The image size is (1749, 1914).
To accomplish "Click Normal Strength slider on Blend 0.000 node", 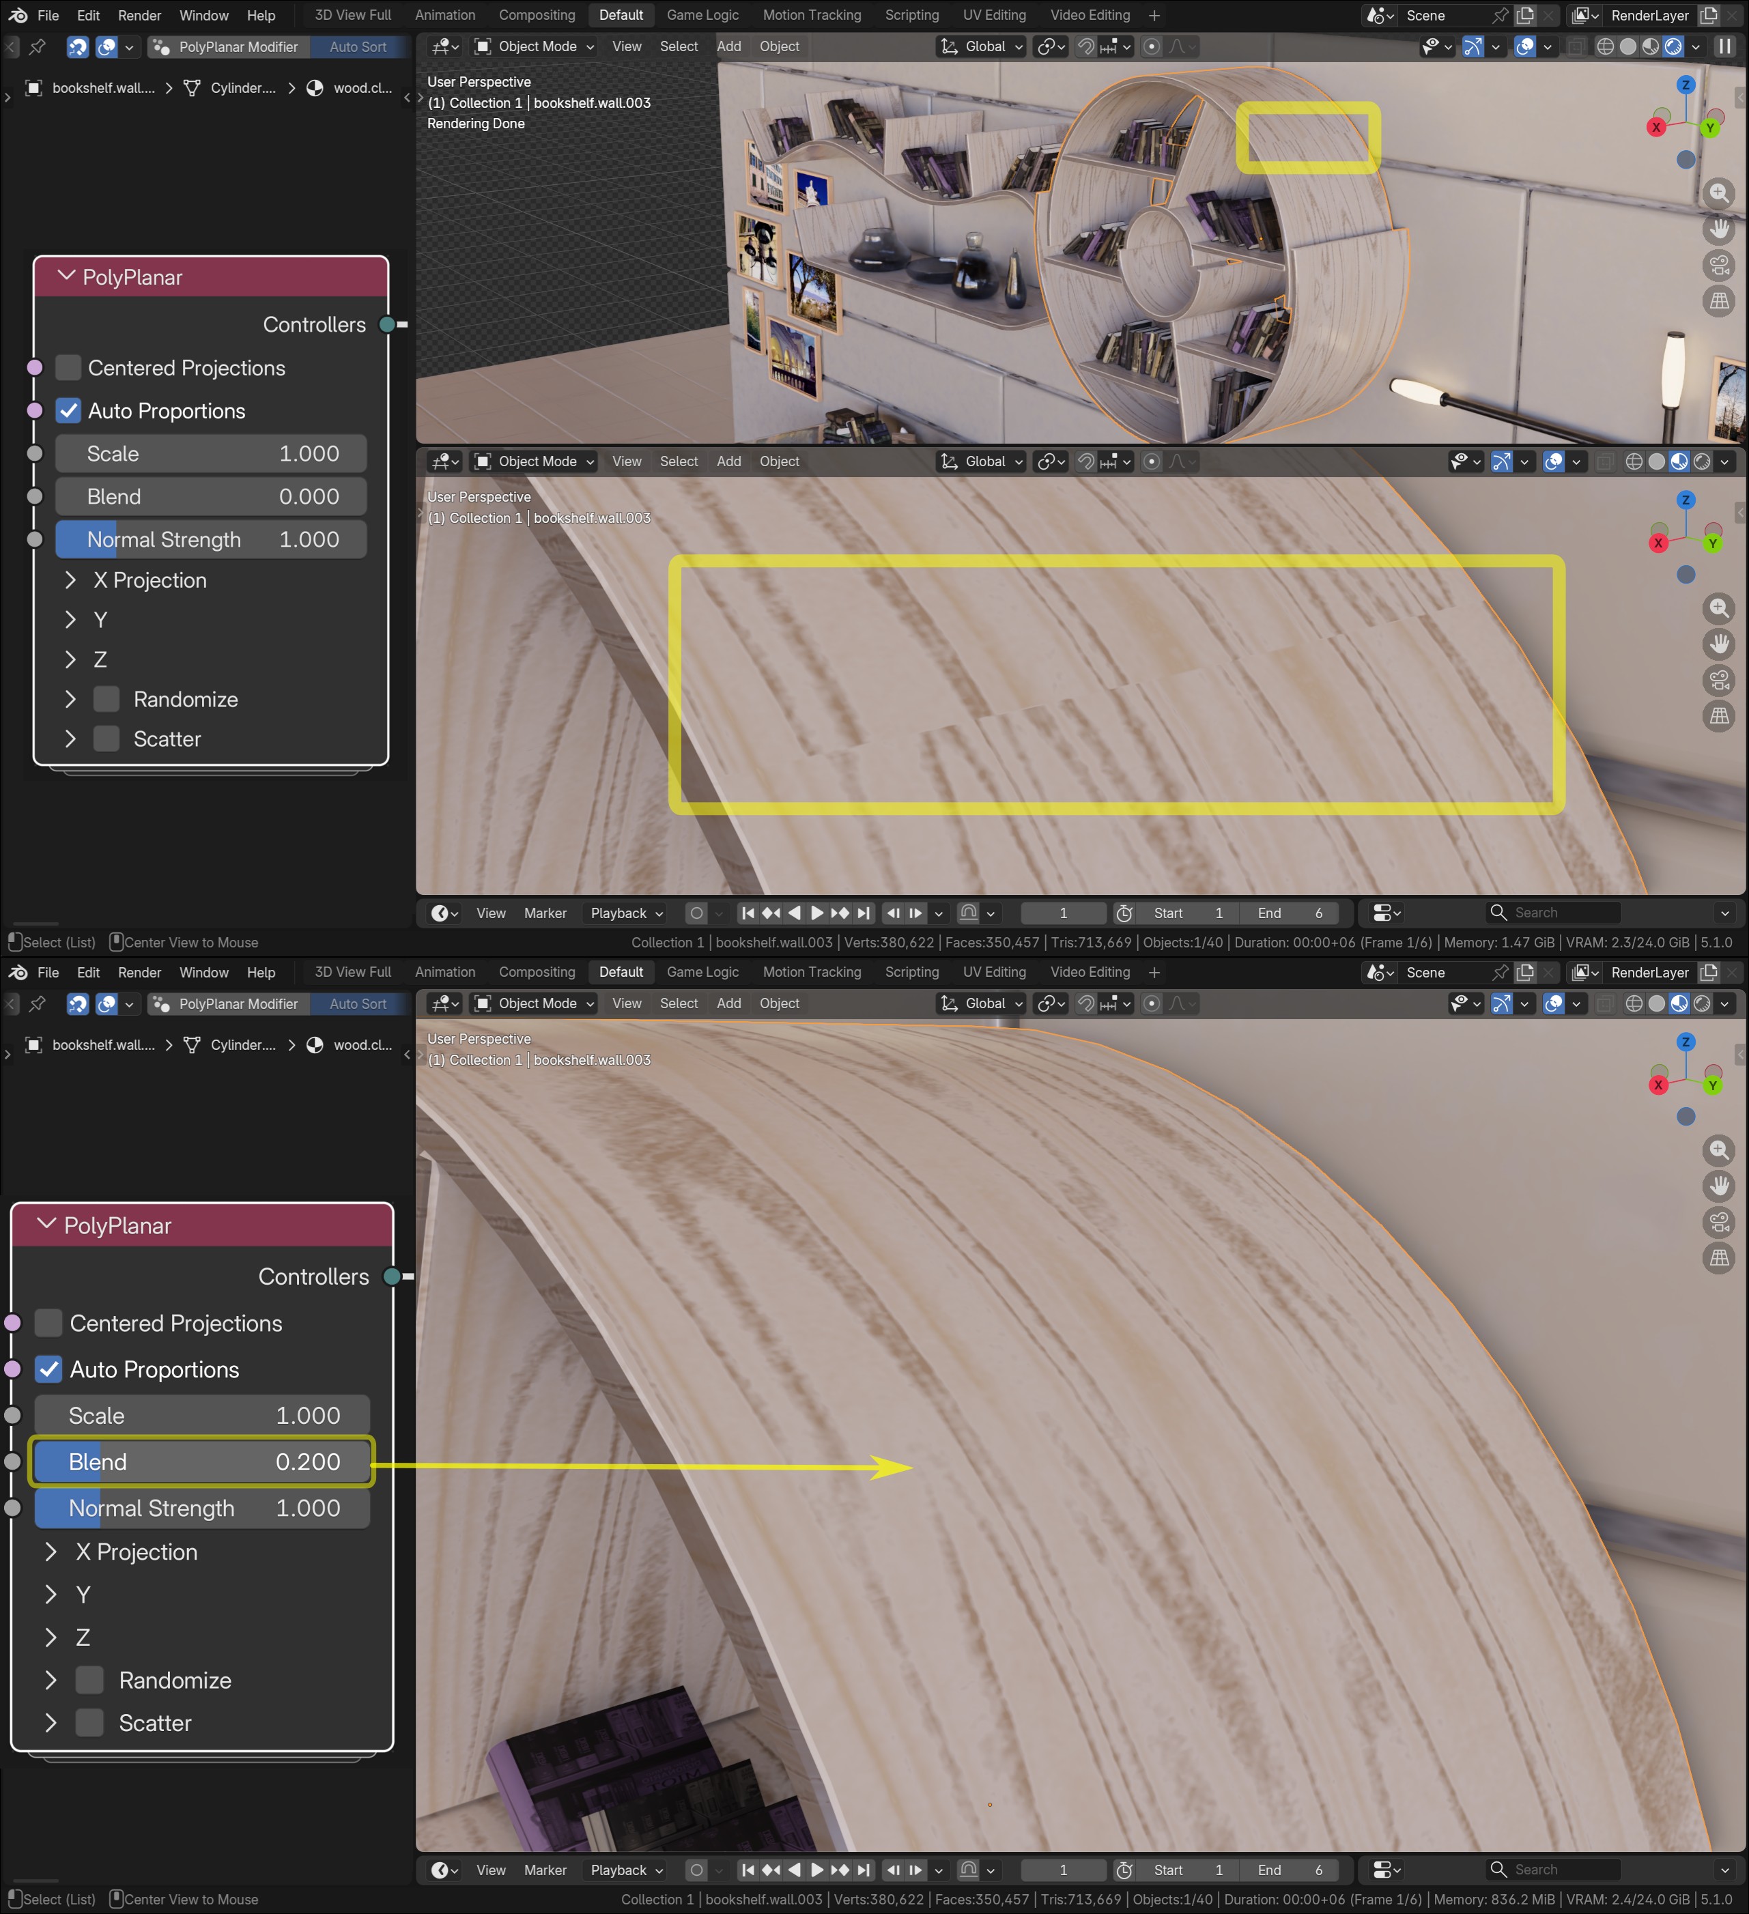I will click(211, 539).
